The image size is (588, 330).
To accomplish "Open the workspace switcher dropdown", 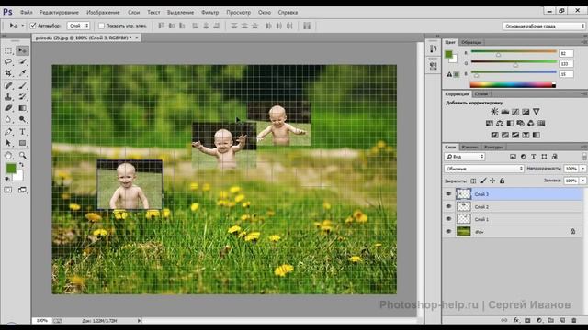I will [544, 26].
